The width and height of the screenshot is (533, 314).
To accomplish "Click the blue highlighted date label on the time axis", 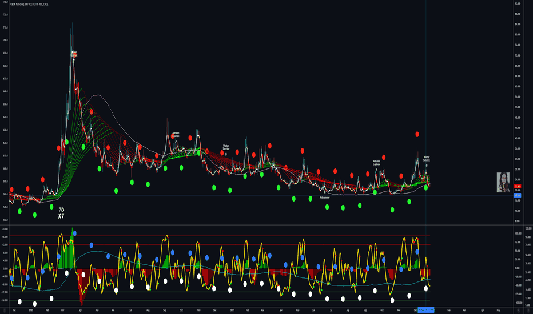I will point(426,310).
